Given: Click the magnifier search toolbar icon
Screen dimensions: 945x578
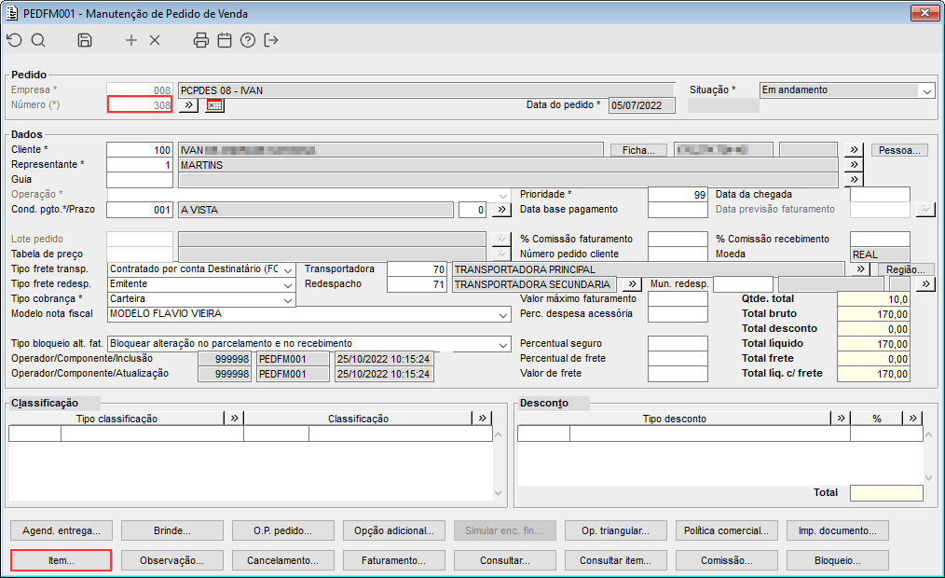Looking at the screenshot, I should pos(38,40).
